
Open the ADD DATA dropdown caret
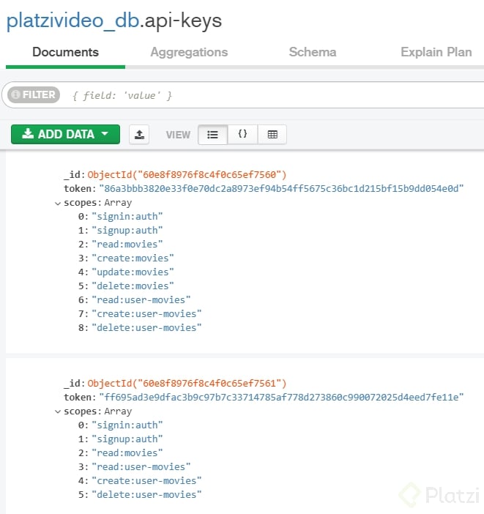point(105,134)
